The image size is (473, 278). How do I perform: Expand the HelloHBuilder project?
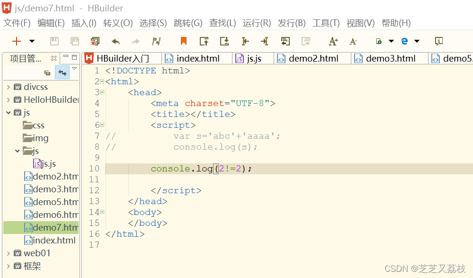point(9,100)
